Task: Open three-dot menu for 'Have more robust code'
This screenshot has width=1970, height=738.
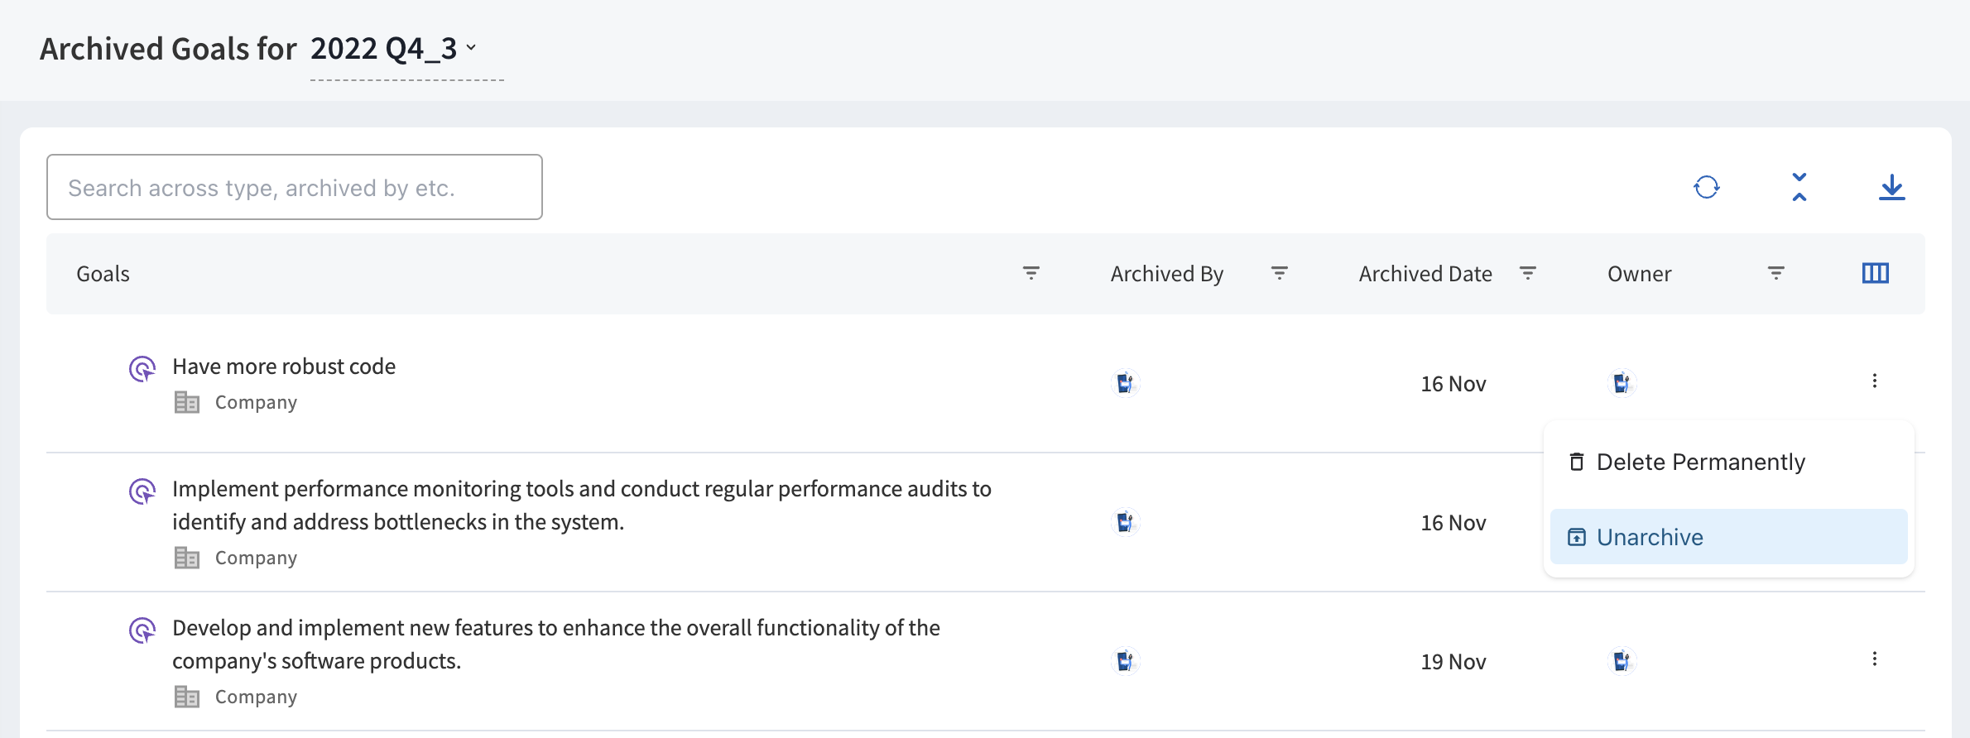Action: point(1874,381)
